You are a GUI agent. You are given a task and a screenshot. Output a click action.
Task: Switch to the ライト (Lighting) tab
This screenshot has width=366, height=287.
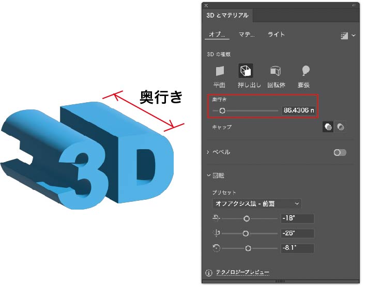pyautogui.click(x=276, y=35)
